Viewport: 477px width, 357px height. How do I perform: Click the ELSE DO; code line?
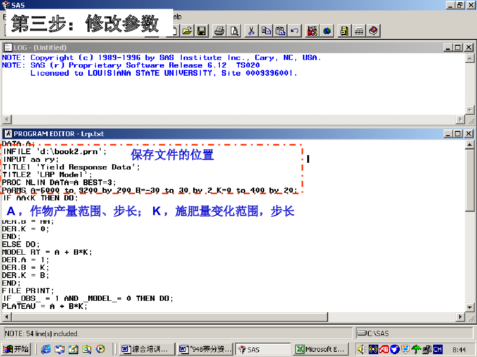coord(21,244)
